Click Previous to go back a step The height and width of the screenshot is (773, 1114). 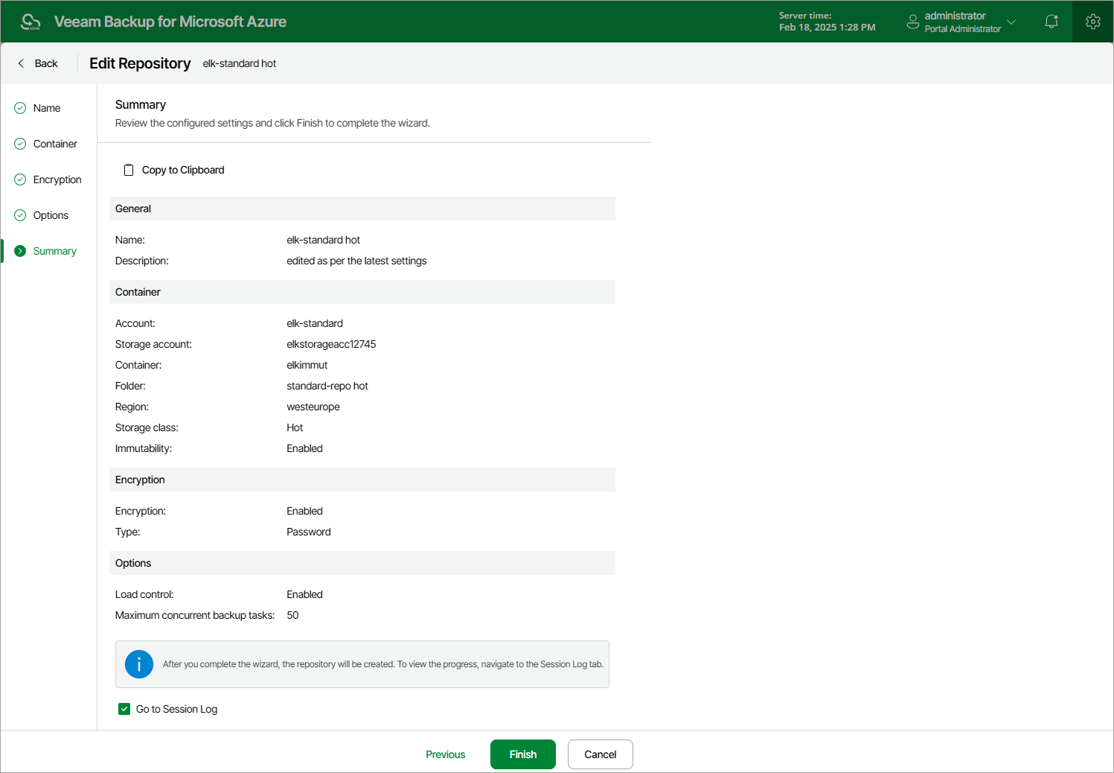pyautogui.click(x=445, y=754)
